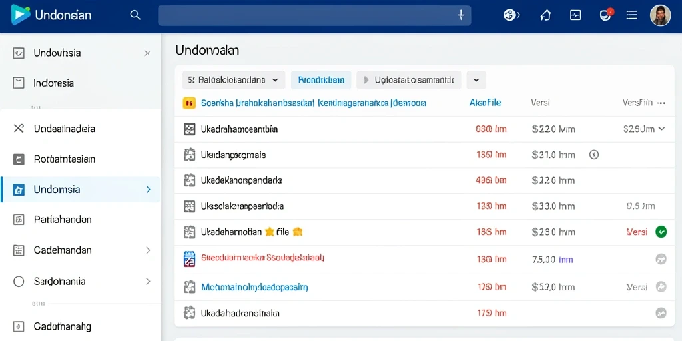682x341 pixels.
Task: Expand the Undomsia sidebar item chevron
Action: click(149, 190)
